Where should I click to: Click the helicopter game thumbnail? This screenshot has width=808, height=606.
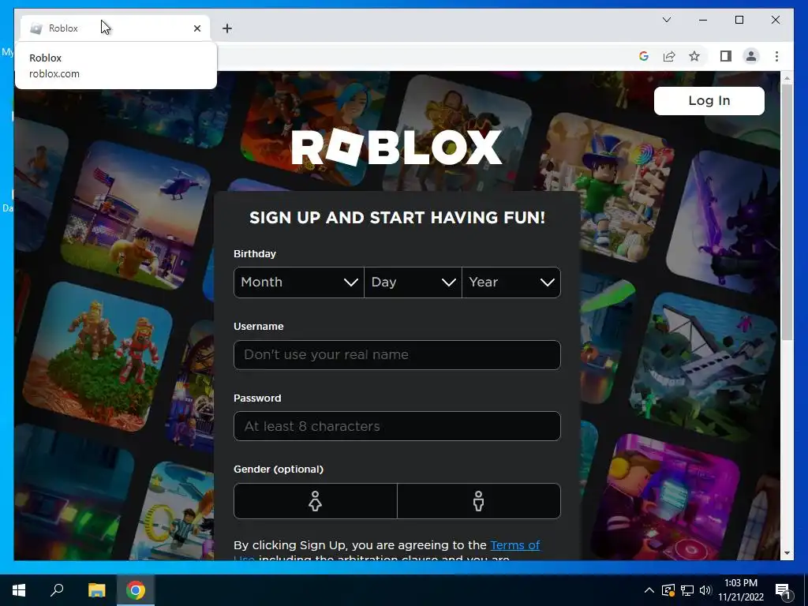coord(137,215)
